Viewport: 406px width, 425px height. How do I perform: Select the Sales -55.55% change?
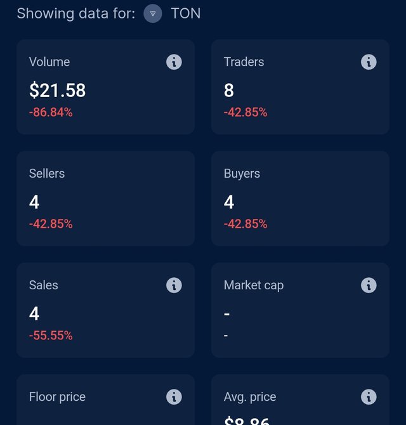click(x=51, y=336)
